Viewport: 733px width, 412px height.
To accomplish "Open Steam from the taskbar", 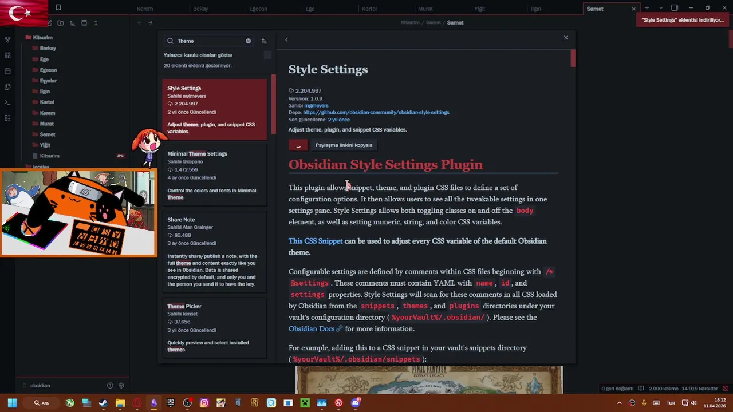I will pyautogui.click(x=103, y=403).
